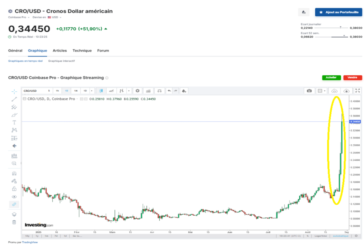Select the zoom-in magnifier tool
The width and height of the screenshot is (364, 248).
coord(14,163)
